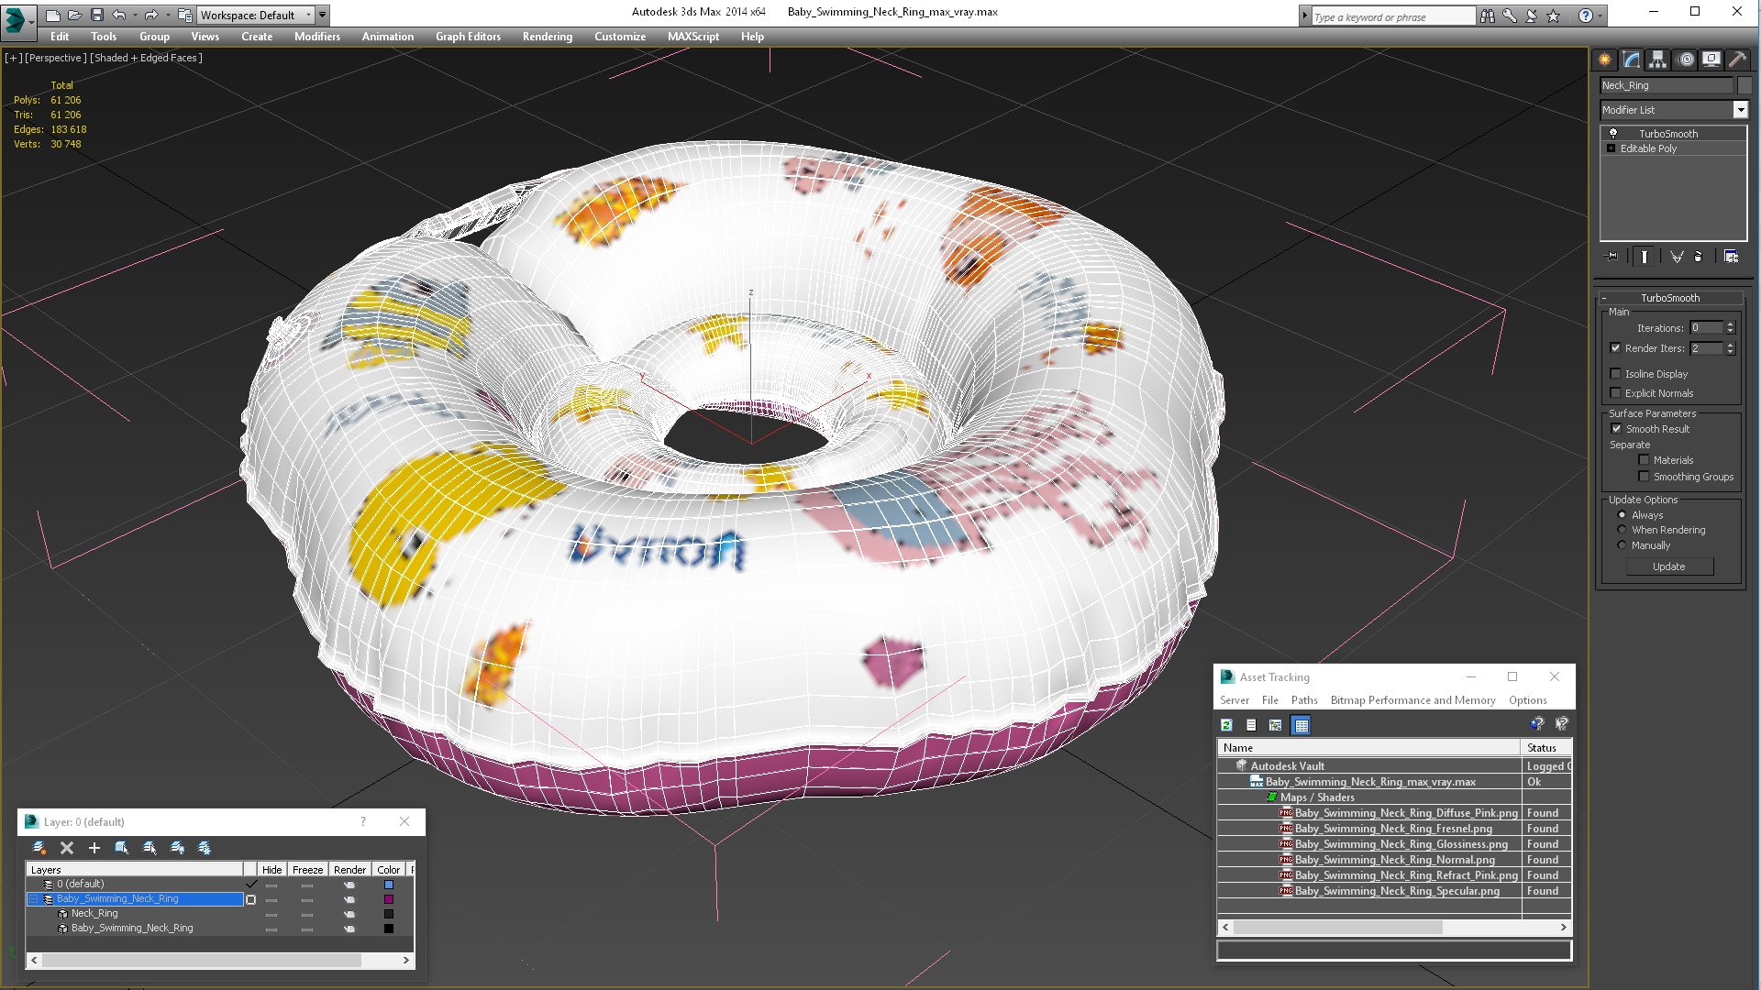
Task: Enable Separate by Smoothing Groups checkbox
Action: tap(1645, 477)
